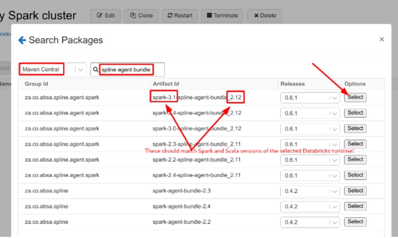Select the spark-3.0-spline-agent-bundle_2.12 package
This screenshot has height=238, width=398.
[355, 128]
